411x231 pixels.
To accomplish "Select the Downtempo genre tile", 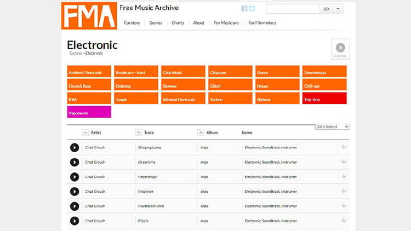I will pos(324,71).
